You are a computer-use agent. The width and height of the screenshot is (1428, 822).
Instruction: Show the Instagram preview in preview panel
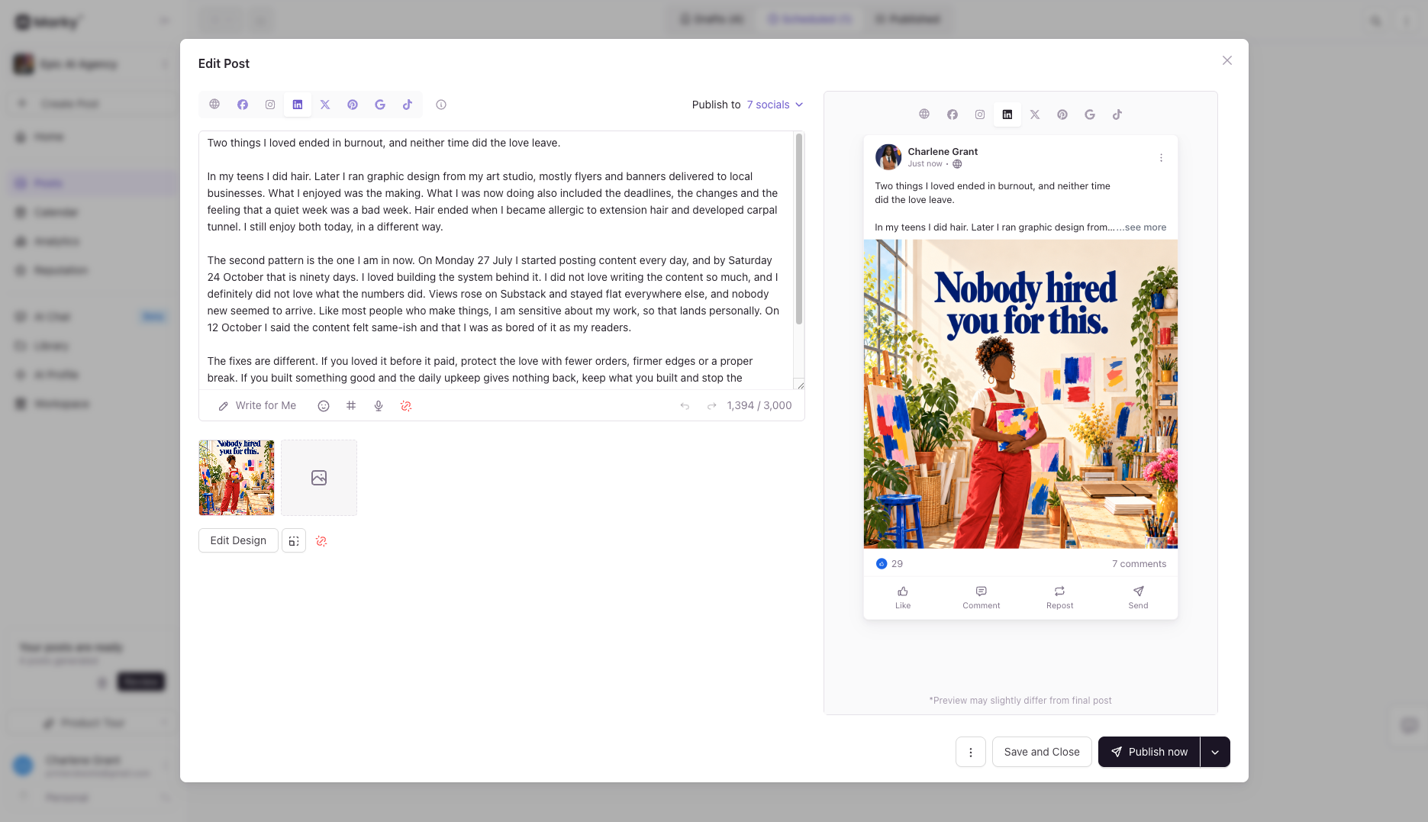click(x=980, y=114)
